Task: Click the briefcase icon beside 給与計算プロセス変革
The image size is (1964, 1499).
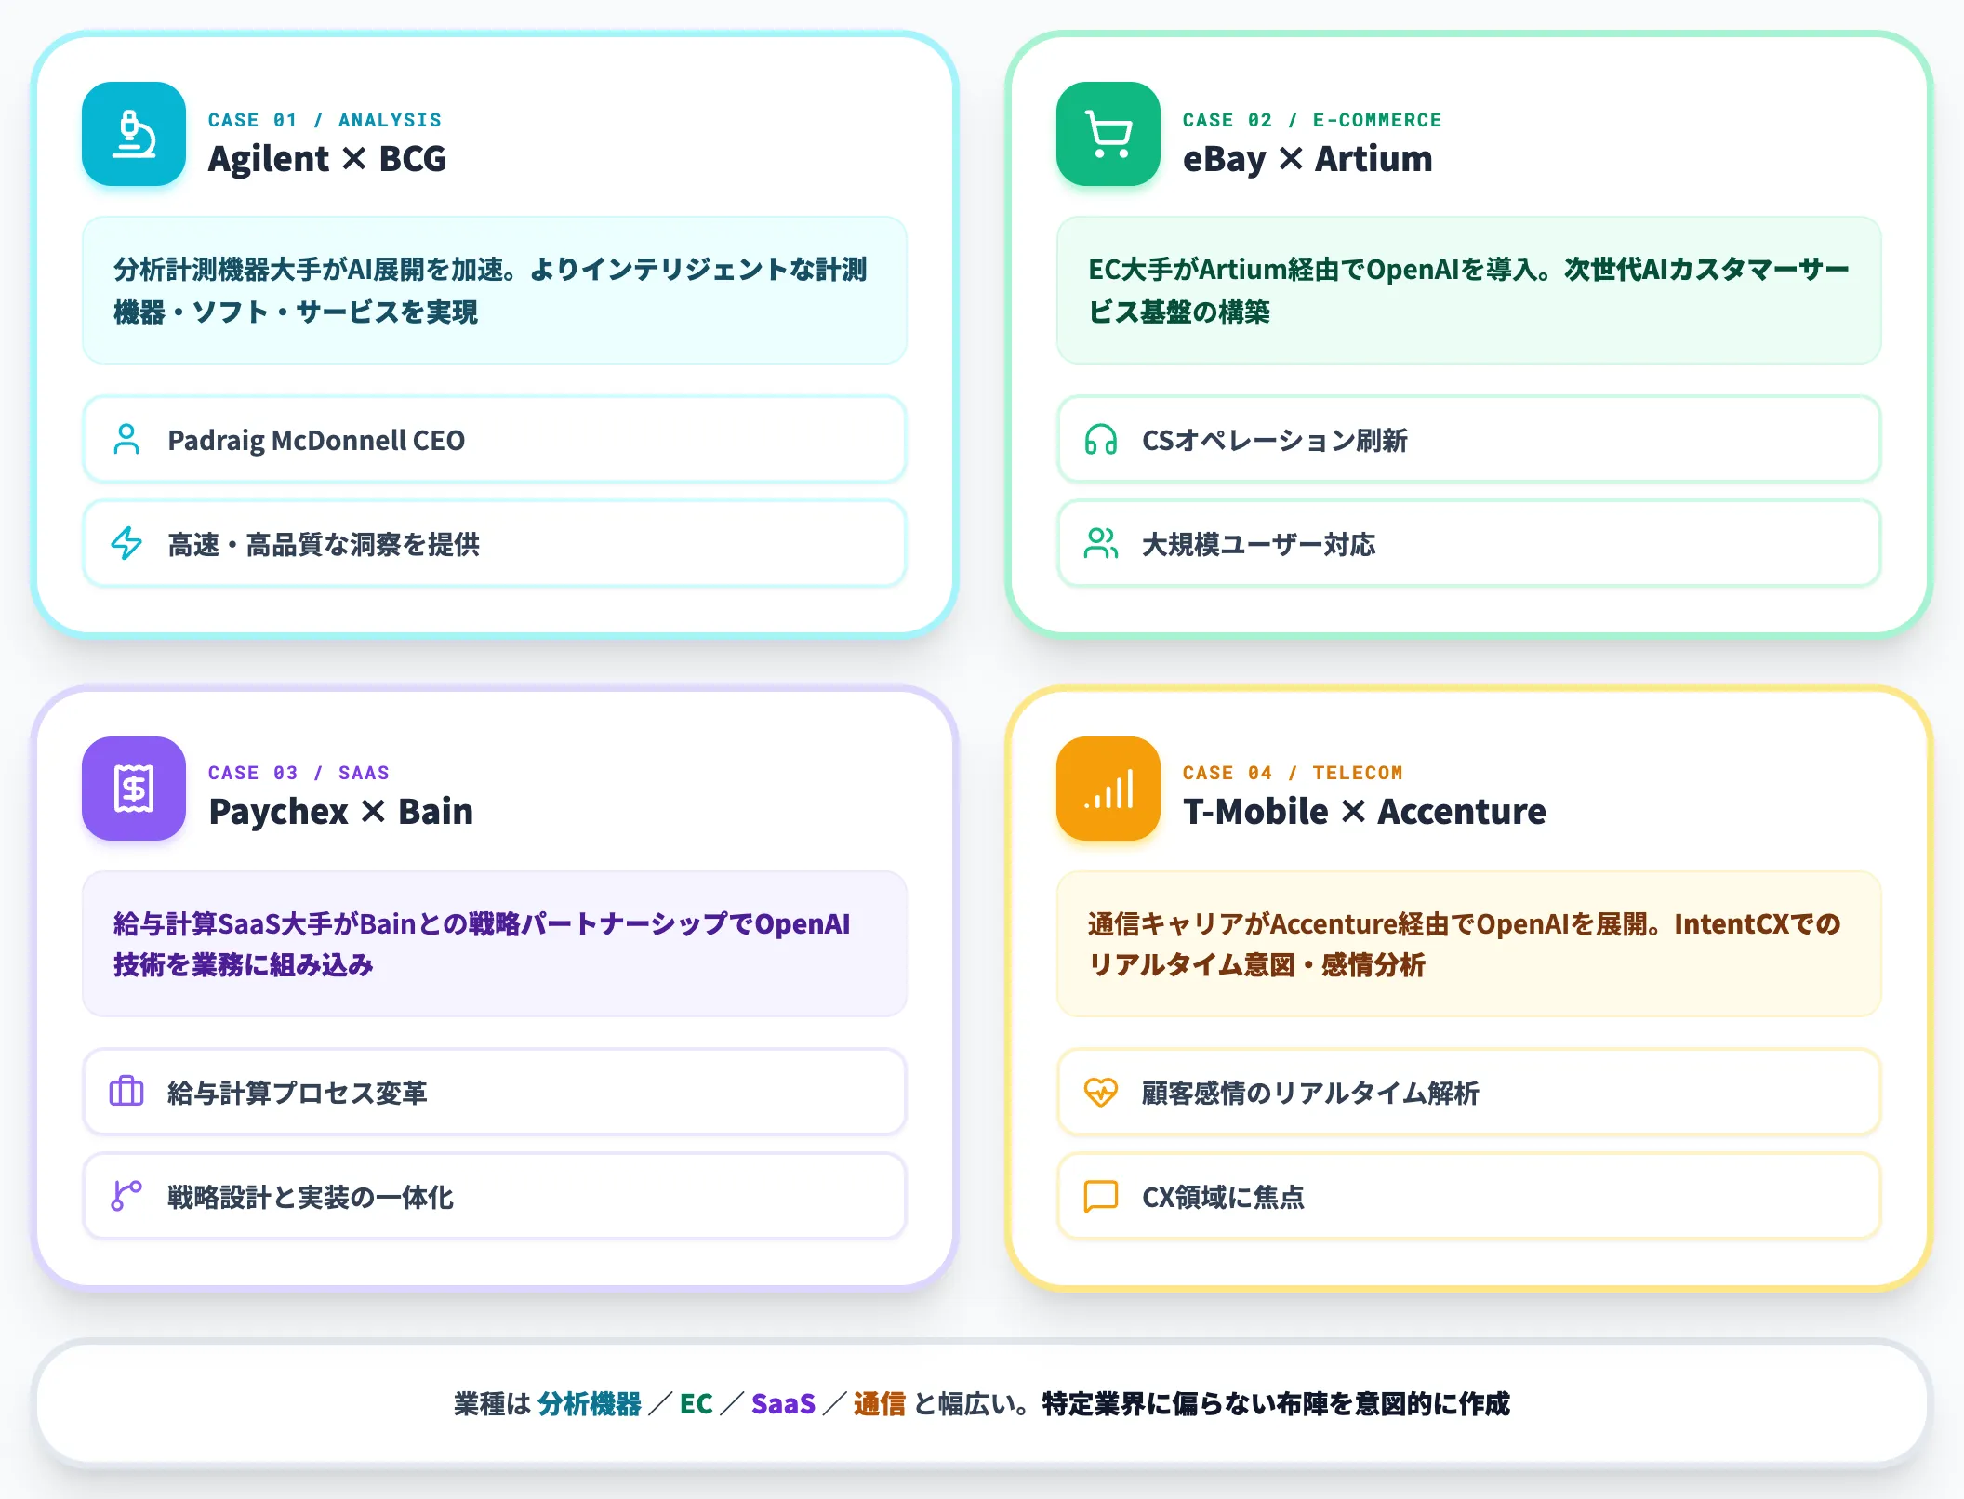Action: tap(126, 1091)
